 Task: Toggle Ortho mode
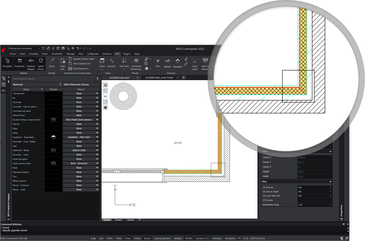110,238
